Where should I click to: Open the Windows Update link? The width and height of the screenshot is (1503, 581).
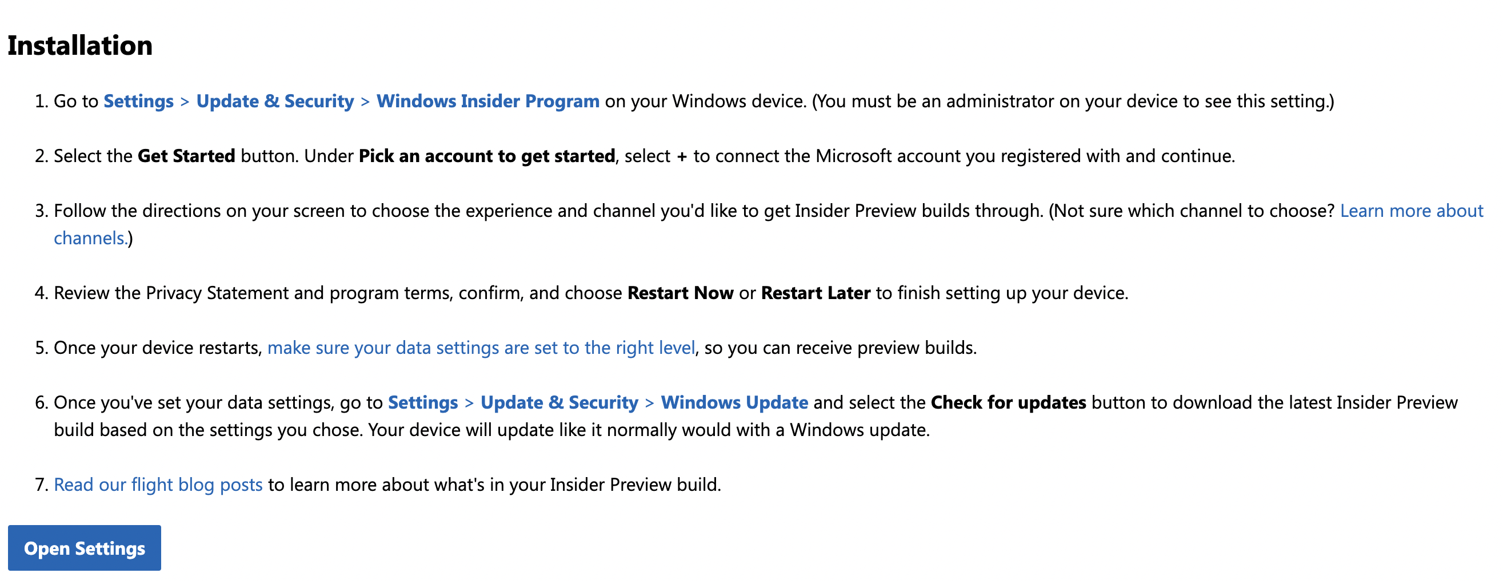pos(734,403)
